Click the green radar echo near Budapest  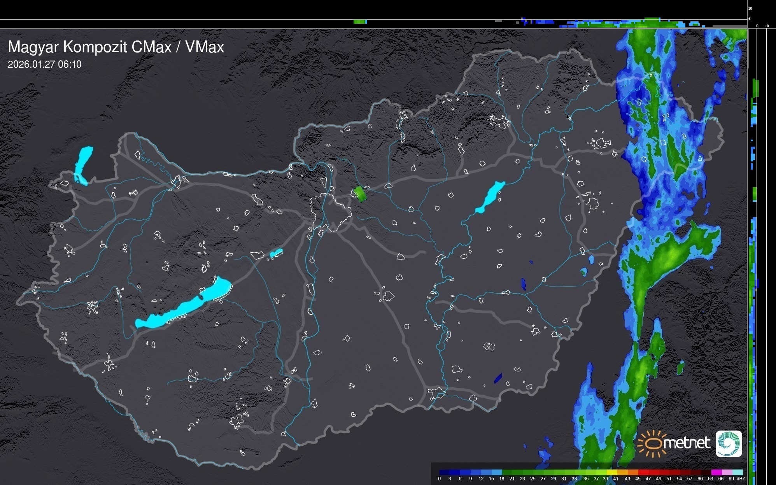(x=360, y=194)
